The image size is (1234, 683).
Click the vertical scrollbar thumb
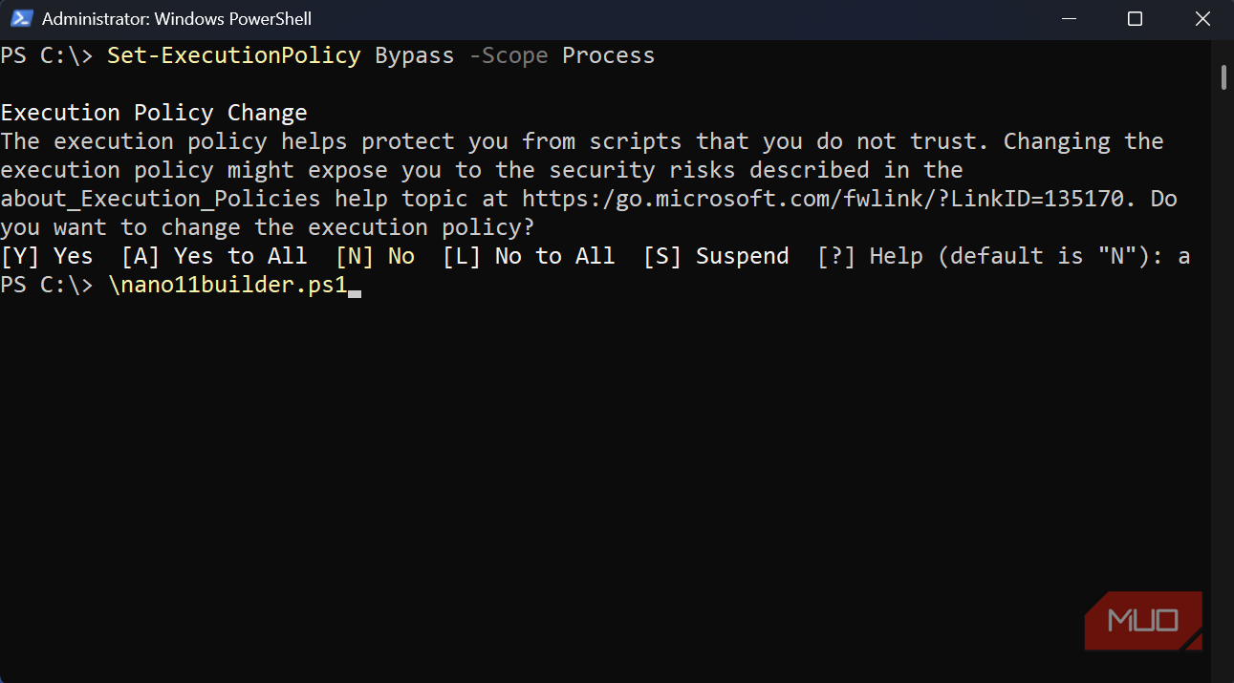[1223, 76]
